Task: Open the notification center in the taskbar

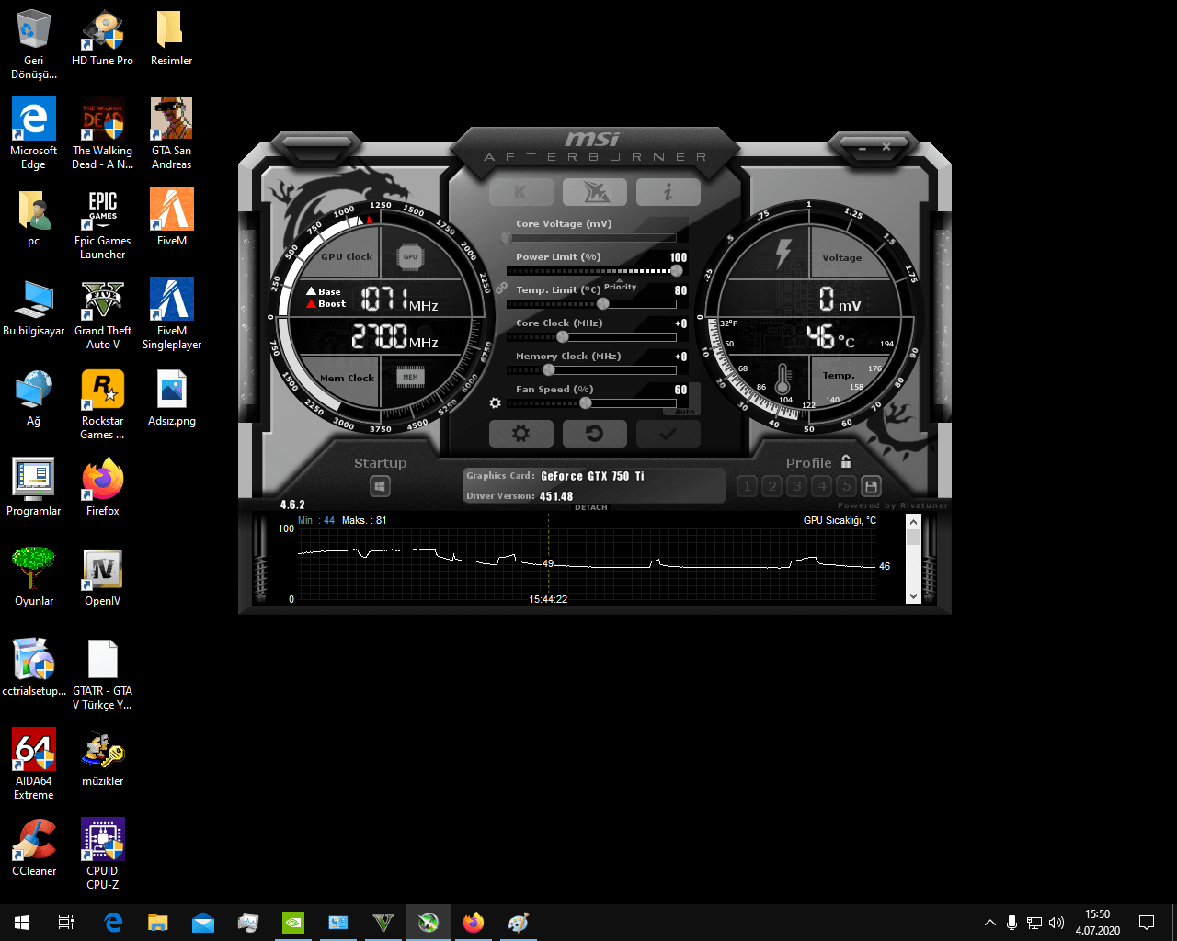Action: (1147, 923)
